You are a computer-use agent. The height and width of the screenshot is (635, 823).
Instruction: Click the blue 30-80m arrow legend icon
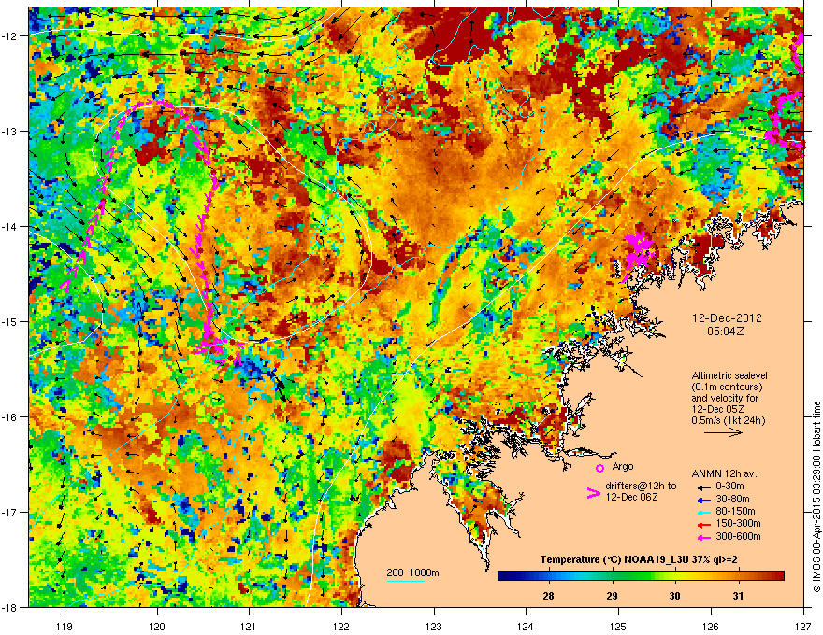click(703, 500)
